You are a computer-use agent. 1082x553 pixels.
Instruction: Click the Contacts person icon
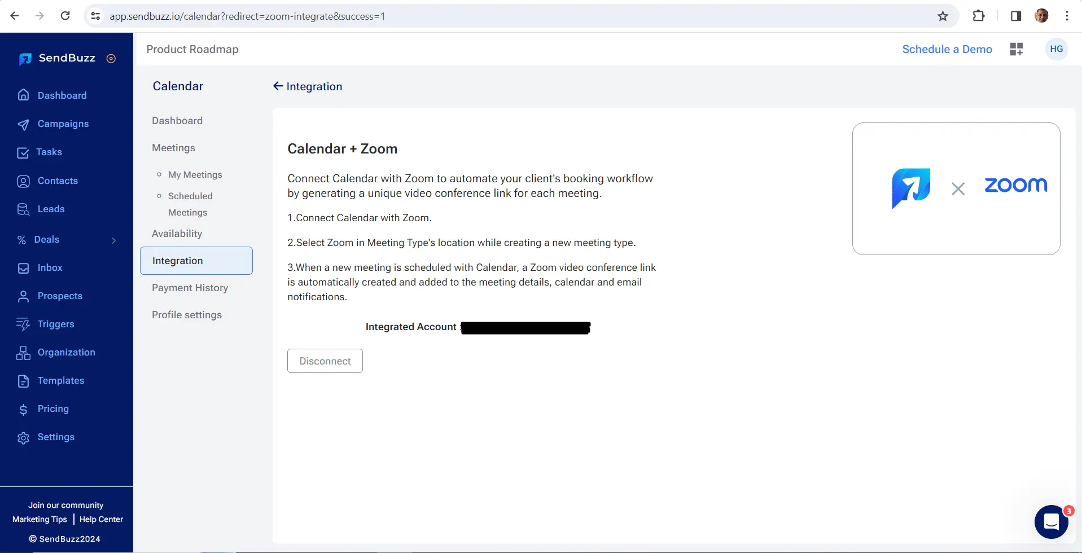coord(23,181)
